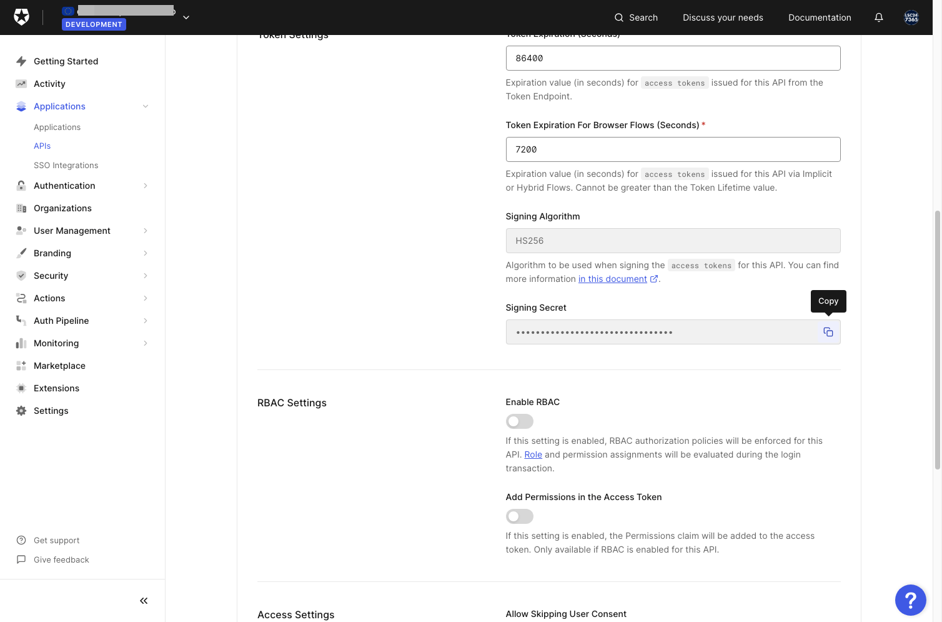Expand the Auth Pipeline chevron
The height and width of the screenshot is (622, 942).
pyautogui.click(x=146, y=321)
